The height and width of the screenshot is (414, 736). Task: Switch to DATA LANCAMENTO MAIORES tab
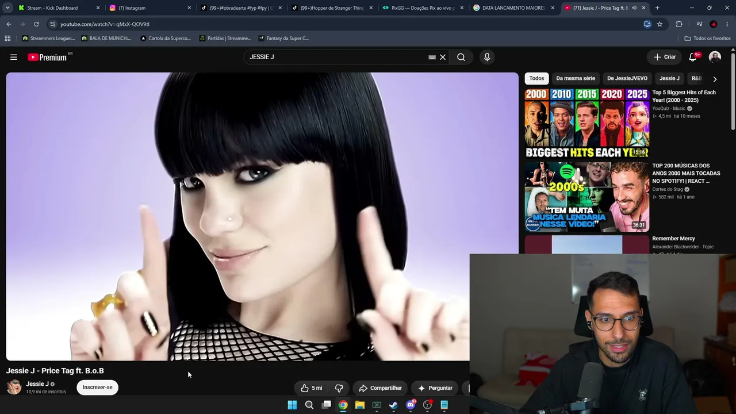pyautogui.click(x=513, y=8)
